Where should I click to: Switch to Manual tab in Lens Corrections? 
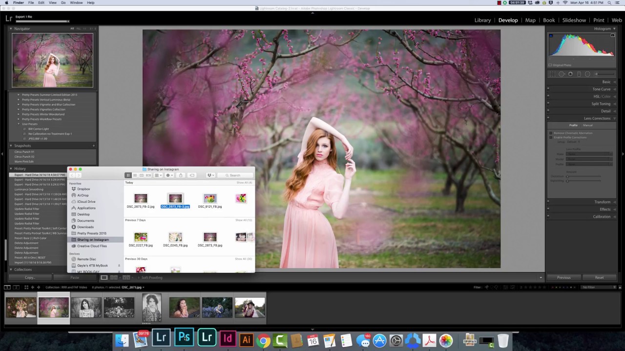point(588,125)
